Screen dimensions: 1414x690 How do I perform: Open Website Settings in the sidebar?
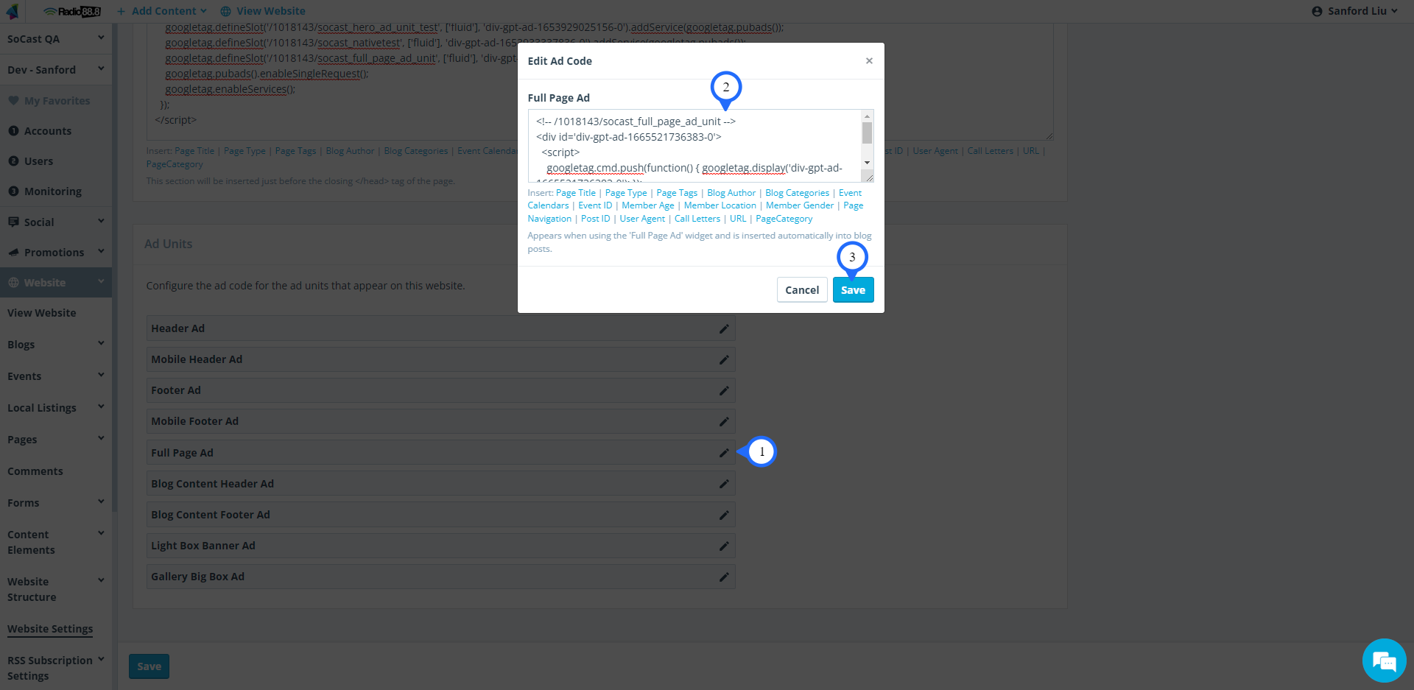[x=50, y=629]
